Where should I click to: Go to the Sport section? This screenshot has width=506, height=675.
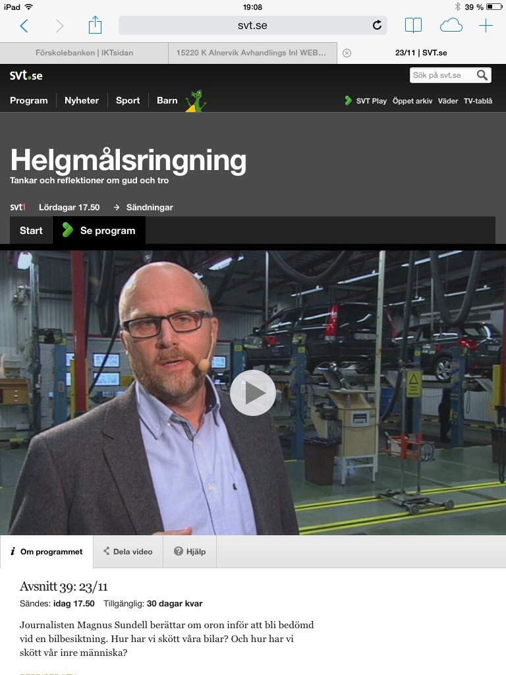(x=128, y=100)
